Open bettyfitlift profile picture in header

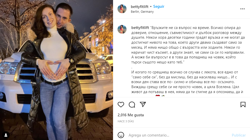[122, 9]
